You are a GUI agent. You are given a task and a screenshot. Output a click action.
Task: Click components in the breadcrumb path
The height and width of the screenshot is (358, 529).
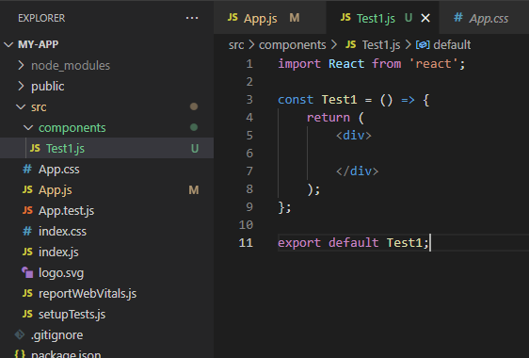[292, 45]
